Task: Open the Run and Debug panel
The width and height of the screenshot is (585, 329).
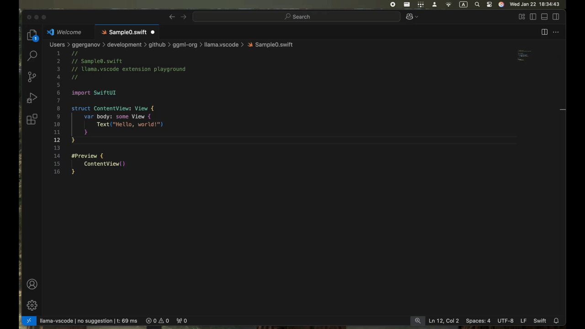Action: [32, 97]
